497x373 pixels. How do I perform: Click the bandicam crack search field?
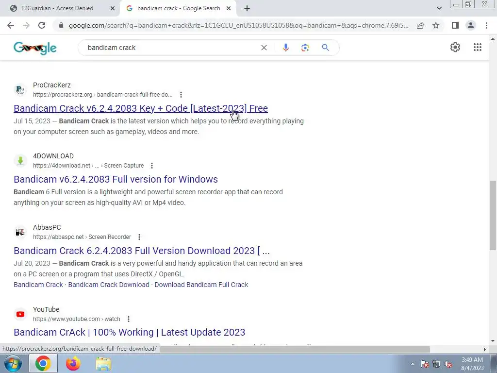tap(171, 48)
